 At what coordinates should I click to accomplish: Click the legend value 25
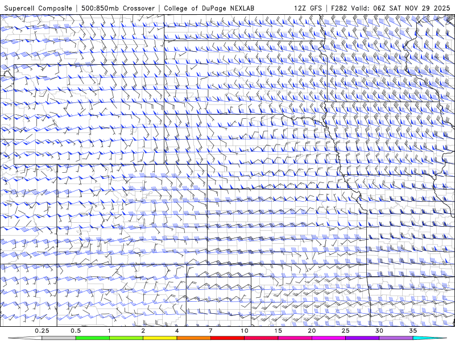pos(346,331)
